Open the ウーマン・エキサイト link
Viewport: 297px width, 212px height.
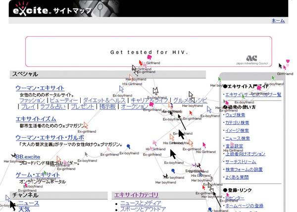(x=40, y=88)
